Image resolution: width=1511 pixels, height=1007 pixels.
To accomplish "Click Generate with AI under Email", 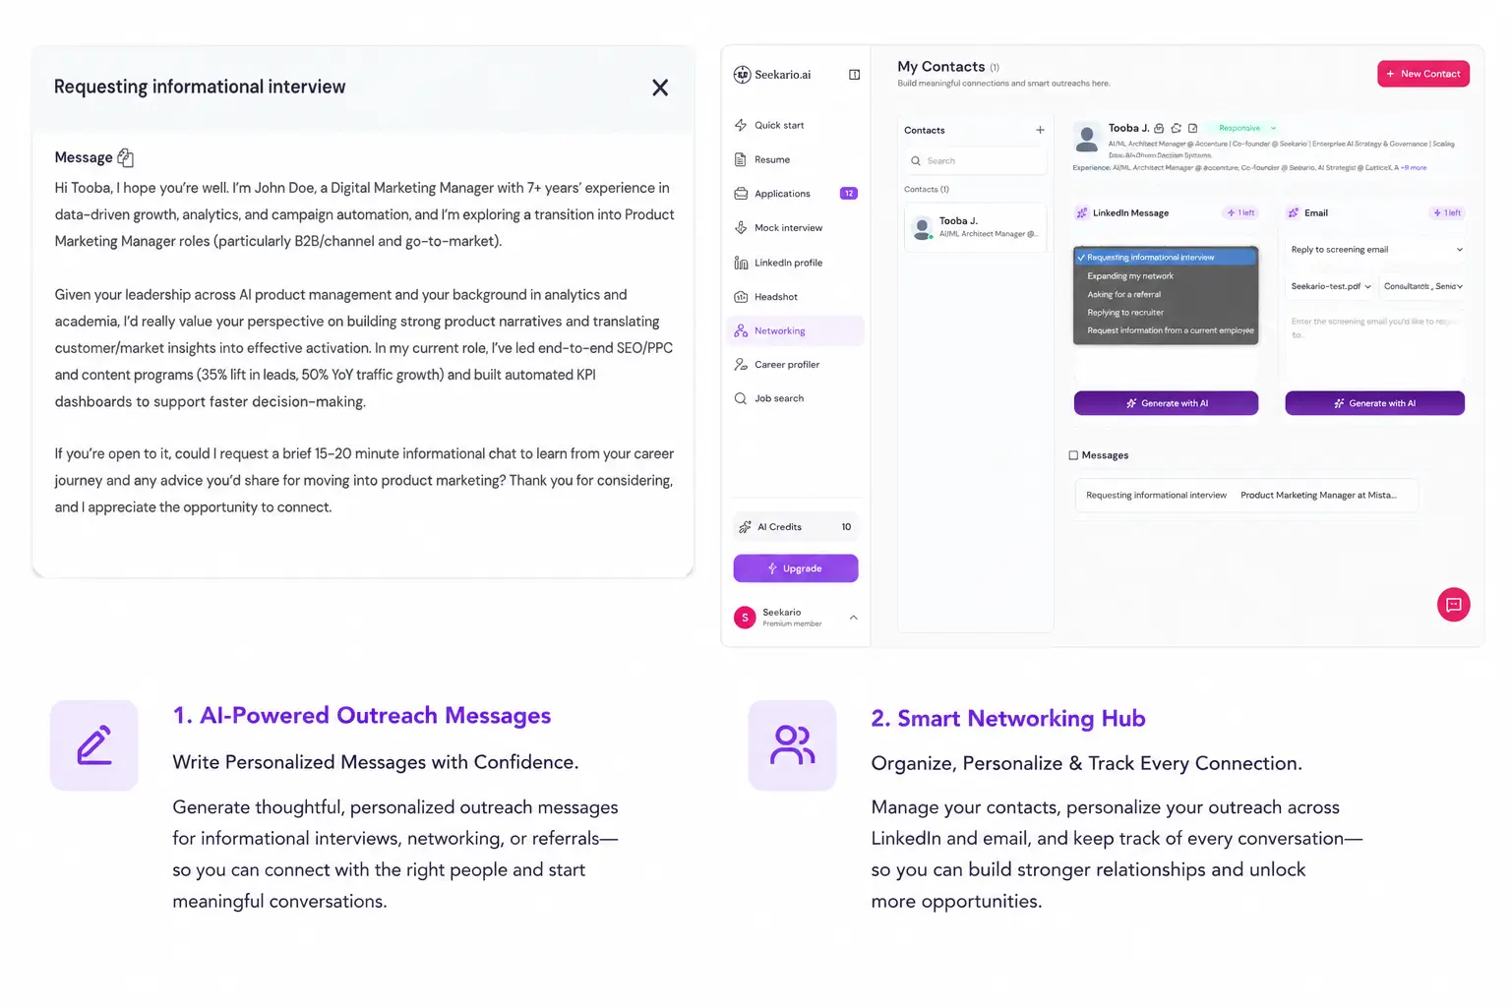I will (1374, 403).
